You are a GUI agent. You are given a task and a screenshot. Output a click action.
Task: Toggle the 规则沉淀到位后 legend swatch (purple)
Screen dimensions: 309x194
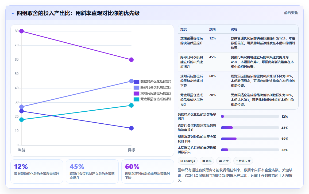point(136,93)
